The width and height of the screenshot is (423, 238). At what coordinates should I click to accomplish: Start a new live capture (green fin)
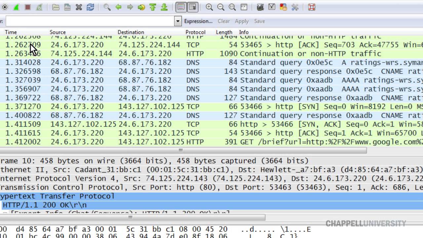(x=16, y=7)
